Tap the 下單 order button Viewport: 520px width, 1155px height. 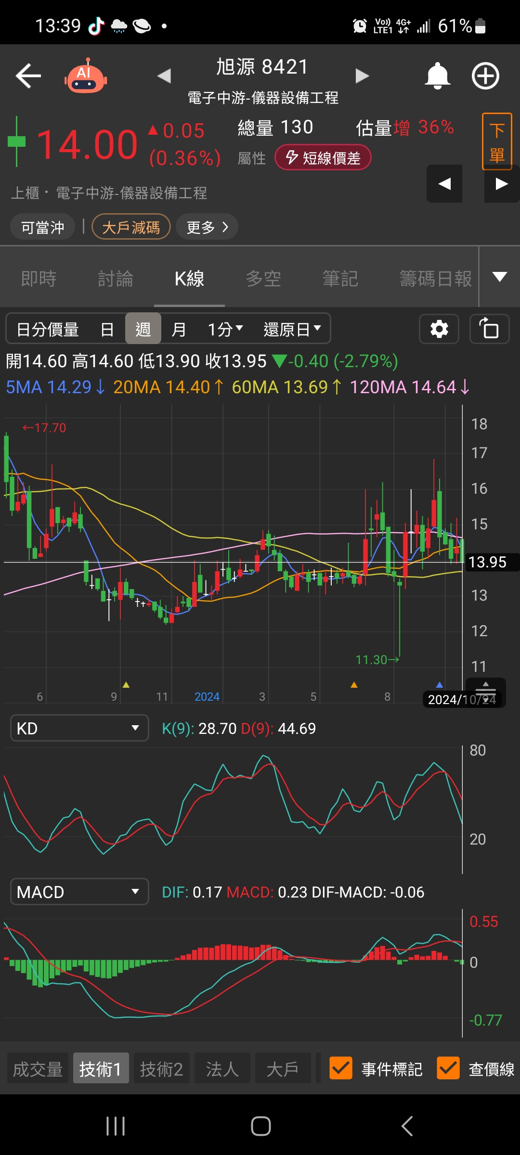point(497,141)
